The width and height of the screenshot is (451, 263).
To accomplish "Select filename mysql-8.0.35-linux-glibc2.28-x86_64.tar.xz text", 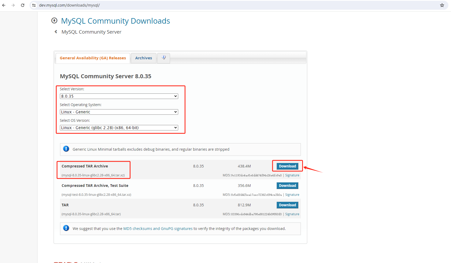I will point(93,175).
